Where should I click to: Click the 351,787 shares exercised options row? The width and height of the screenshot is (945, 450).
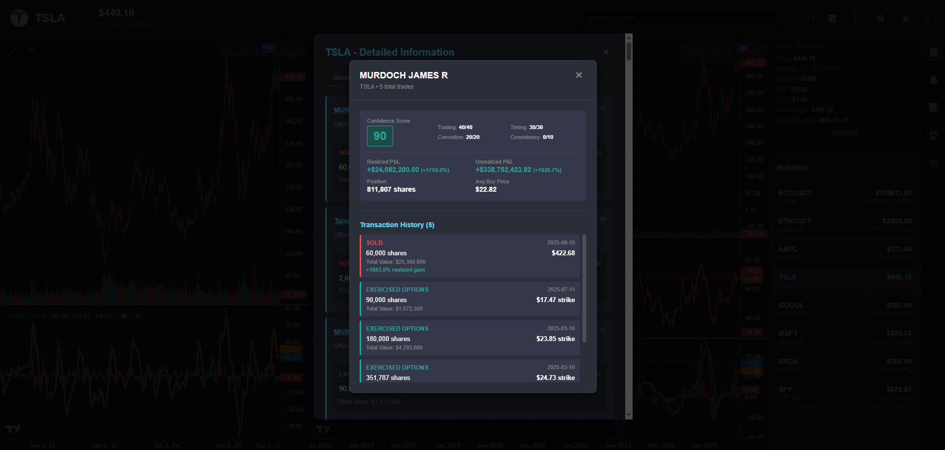(x=470, y=371)
